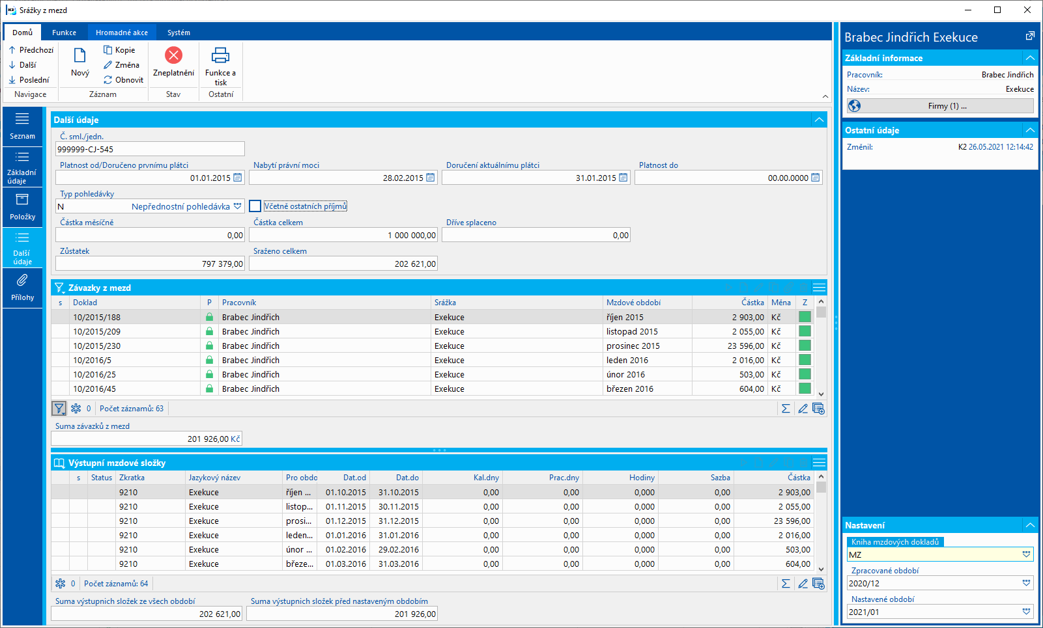Switch to the Funkce ribbon tab
The width and height of the screenshot is (1043, 628).
point(64,33)
